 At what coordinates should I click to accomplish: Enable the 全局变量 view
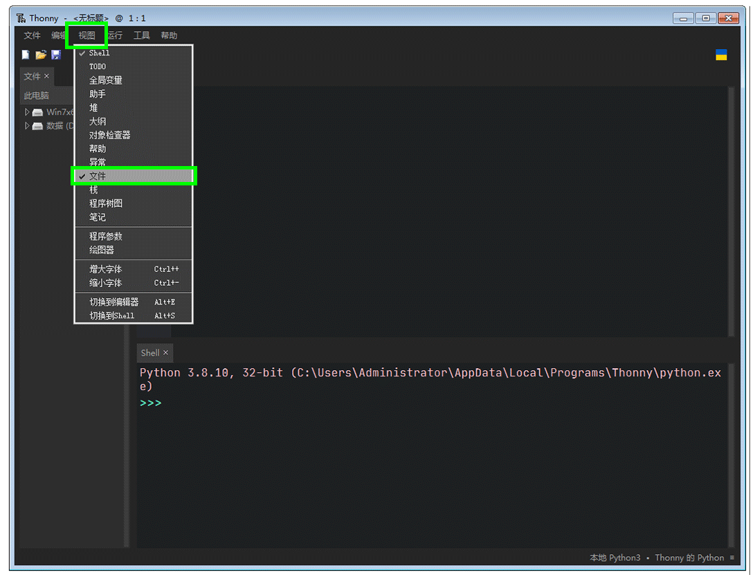(x=134, y=80)
